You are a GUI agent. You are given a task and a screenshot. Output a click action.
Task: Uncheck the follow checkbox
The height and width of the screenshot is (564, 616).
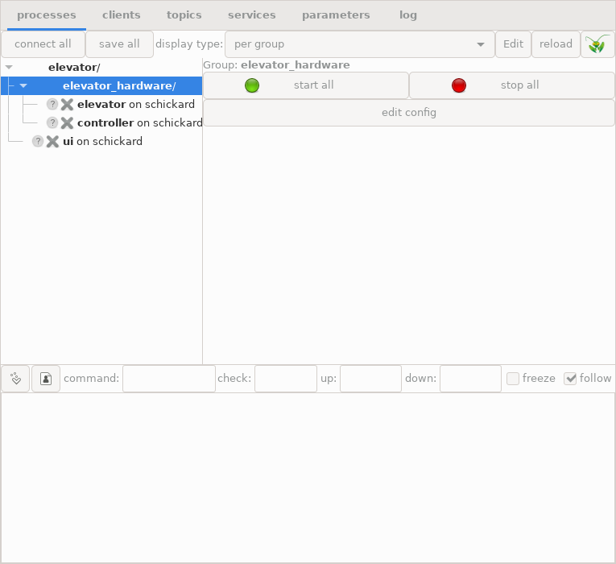(570, 379)
